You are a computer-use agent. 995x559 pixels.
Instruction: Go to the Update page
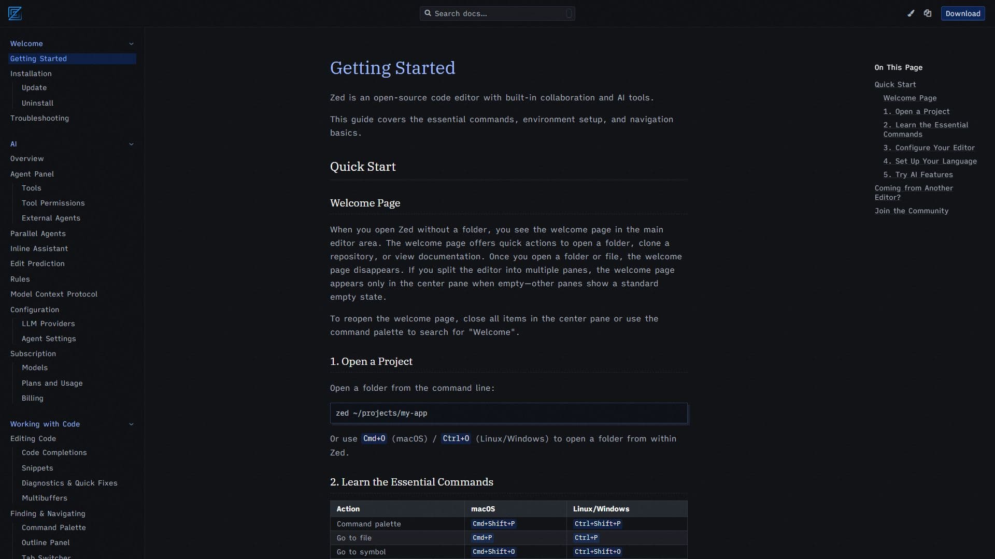34,87
